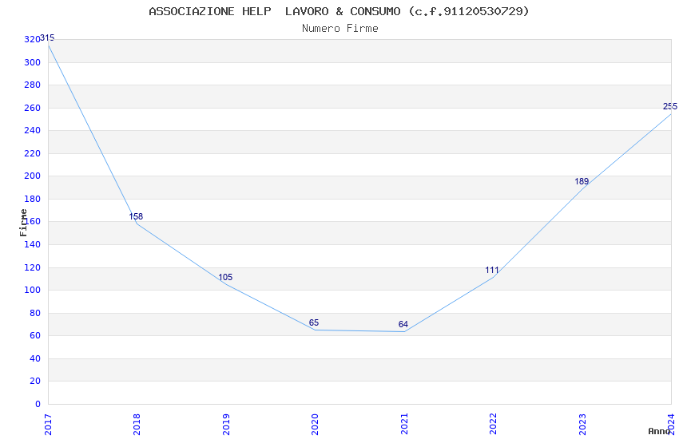Click the x-axis year label 2023
Image resolution: width=679 pixels, height=439 pixels.
pos(582,425)
